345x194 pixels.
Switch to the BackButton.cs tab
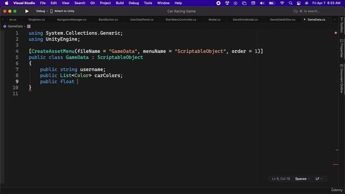(x=108, y=19)
